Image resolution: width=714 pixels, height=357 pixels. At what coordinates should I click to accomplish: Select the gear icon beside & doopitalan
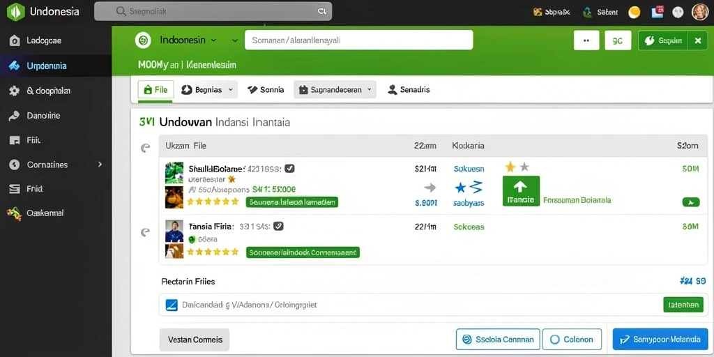point(15,91)
